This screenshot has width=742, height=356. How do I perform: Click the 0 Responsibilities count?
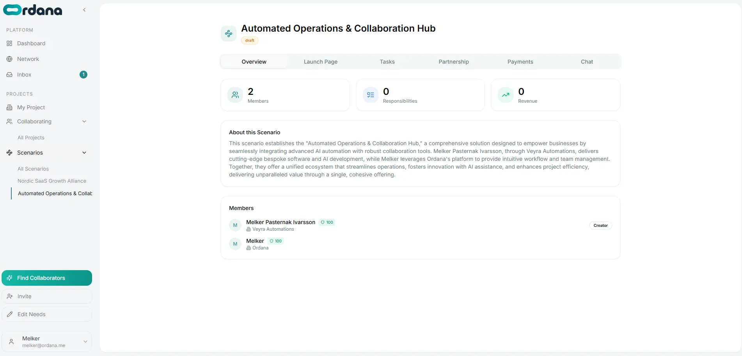(386, 91)
